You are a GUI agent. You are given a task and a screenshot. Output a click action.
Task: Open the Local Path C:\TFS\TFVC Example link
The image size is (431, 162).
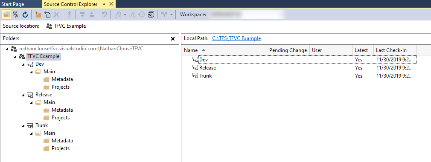click(236, 38)
